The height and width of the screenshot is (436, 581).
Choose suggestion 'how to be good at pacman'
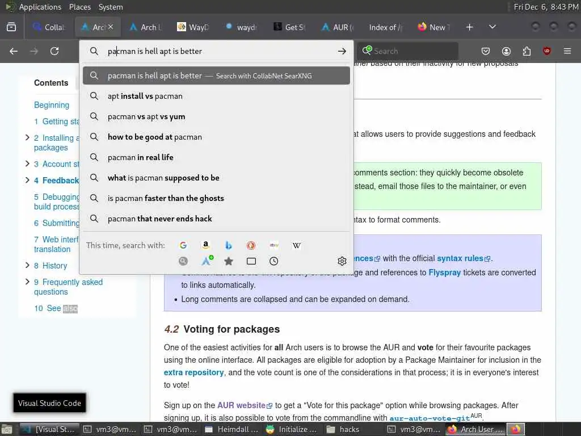(216, 137)
